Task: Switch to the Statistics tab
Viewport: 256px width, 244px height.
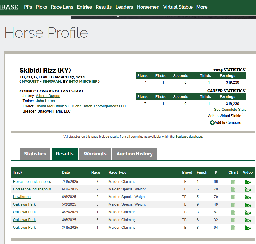Action: point(35,154)
